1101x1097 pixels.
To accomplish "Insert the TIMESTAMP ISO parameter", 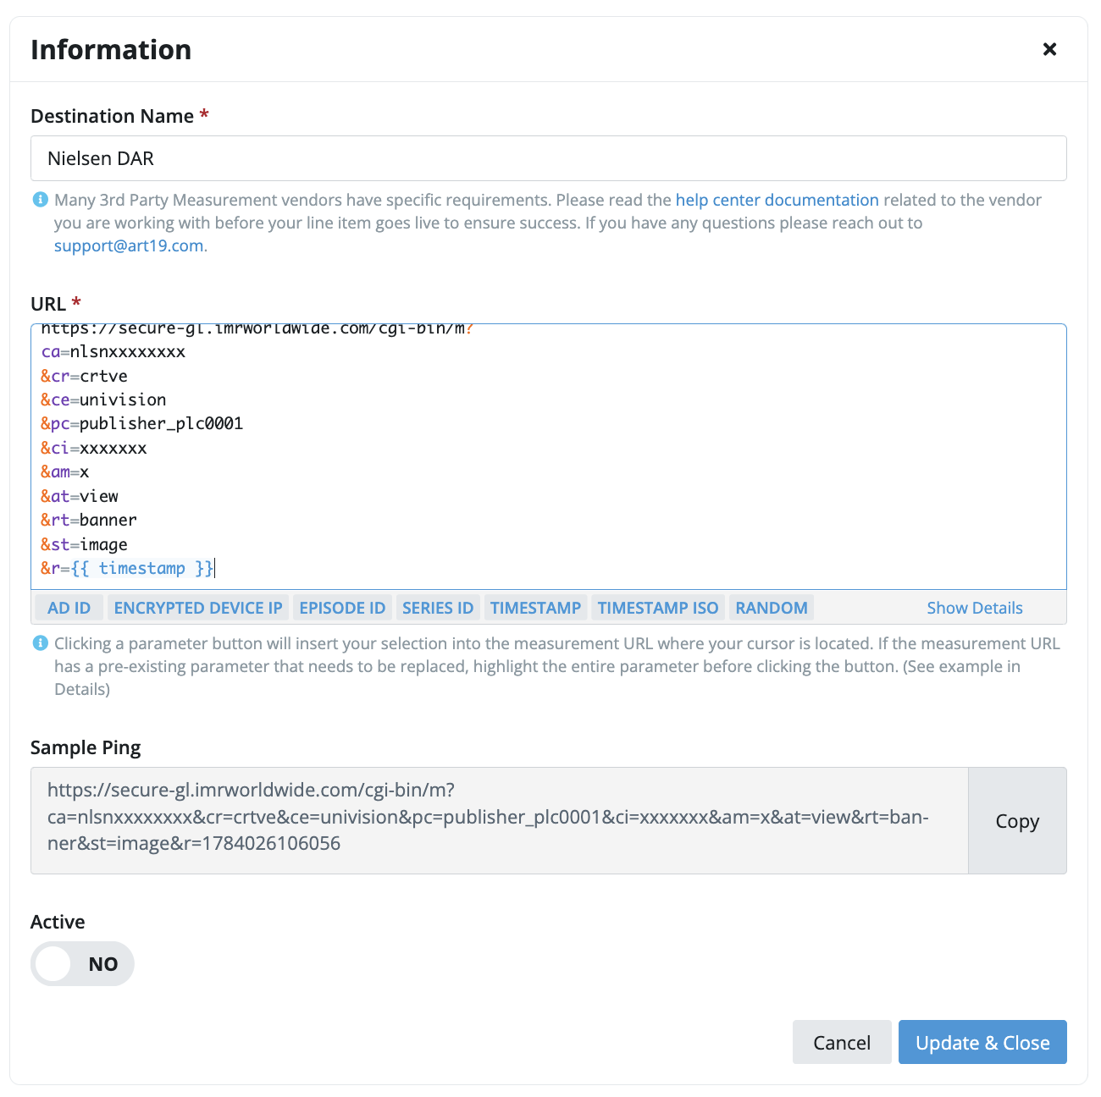I will (x=658, y=608).
